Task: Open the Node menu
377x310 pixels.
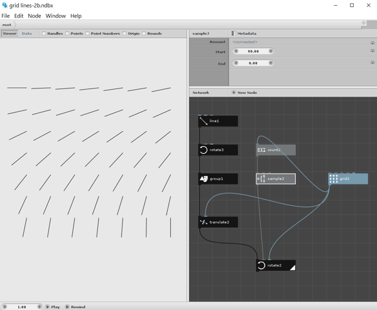Action: 35,16
